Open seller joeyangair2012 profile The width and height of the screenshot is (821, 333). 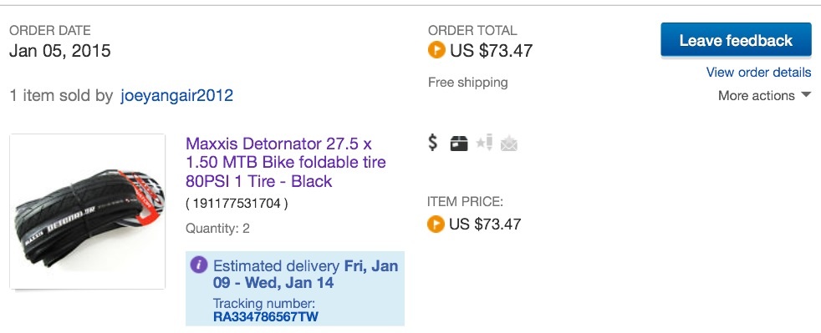tap(176, 96)
